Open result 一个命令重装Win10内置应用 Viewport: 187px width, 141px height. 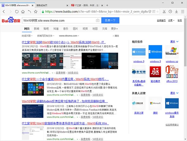tap(65, 79)
